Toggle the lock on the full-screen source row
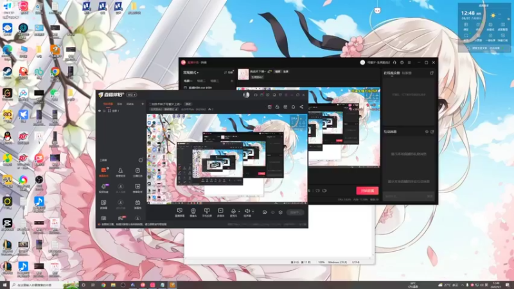 click(105, 110)
